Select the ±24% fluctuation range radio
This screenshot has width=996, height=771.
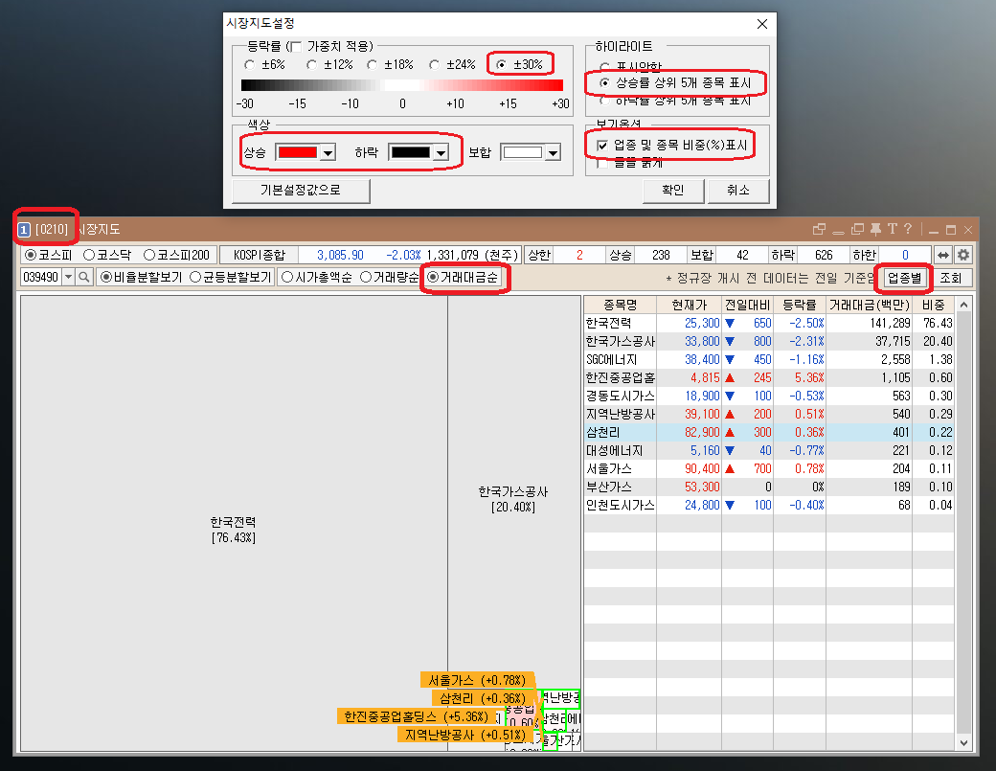point(435,65)
